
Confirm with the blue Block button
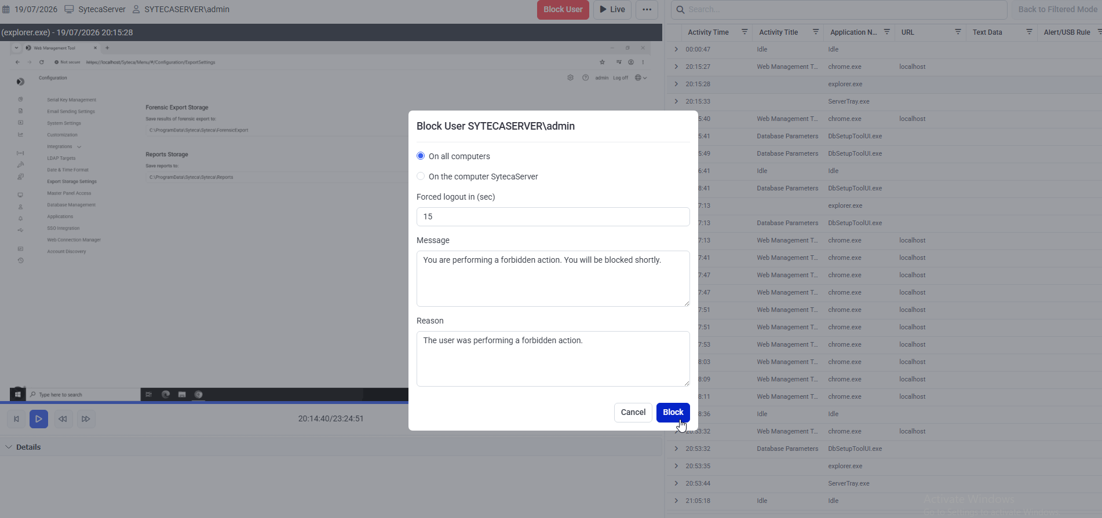(673, 412)
